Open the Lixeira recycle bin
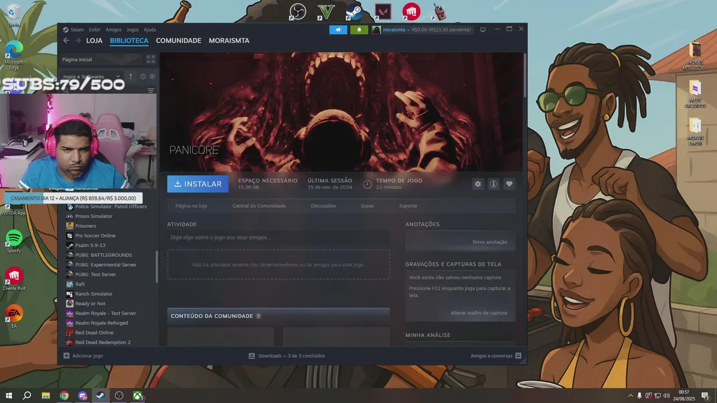This screenshot has height=403, width=717. (x=14, y=15)
